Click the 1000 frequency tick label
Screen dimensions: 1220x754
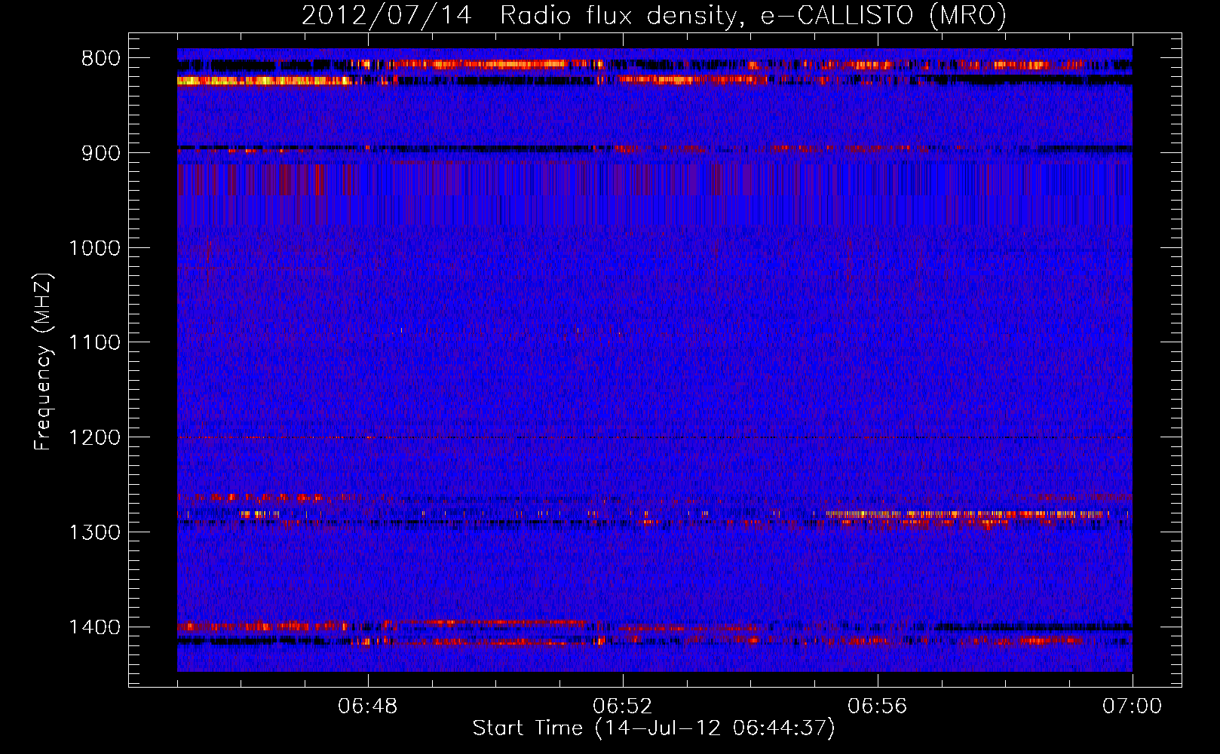(x=94, y=248)
